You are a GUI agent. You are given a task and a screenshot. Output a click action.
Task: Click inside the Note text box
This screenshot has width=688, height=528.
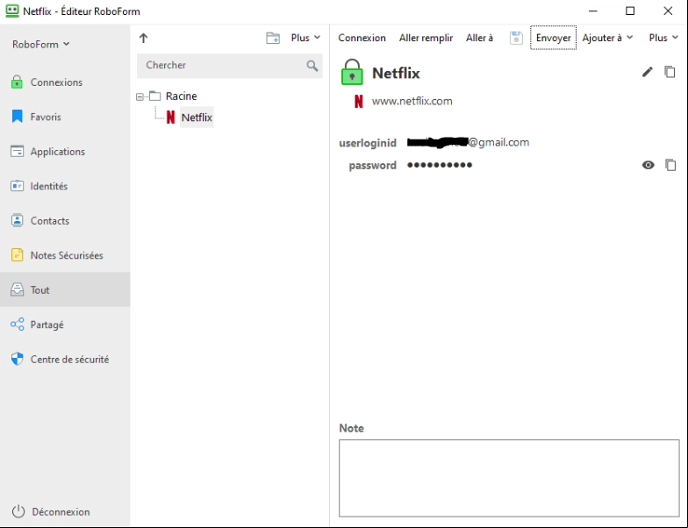[509, 478]
